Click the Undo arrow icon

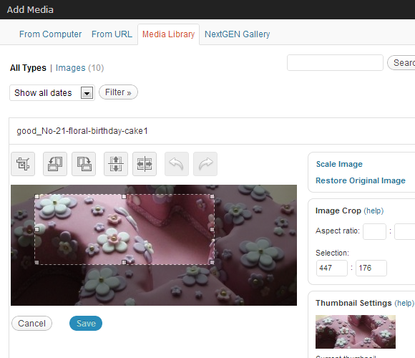(177, 164)
